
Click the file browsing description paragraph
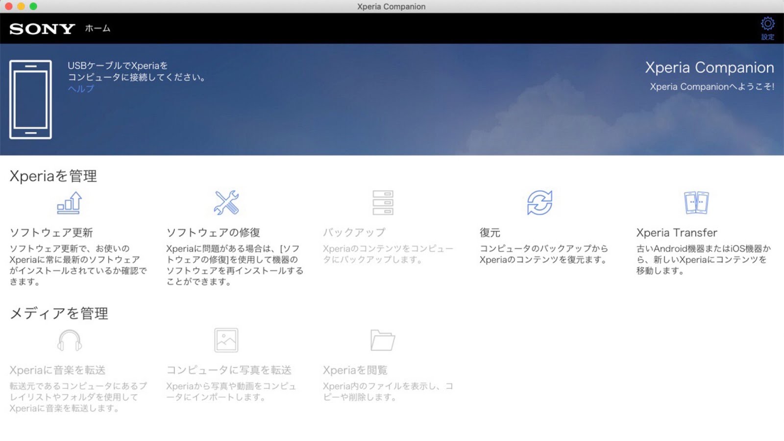[388, 392]
